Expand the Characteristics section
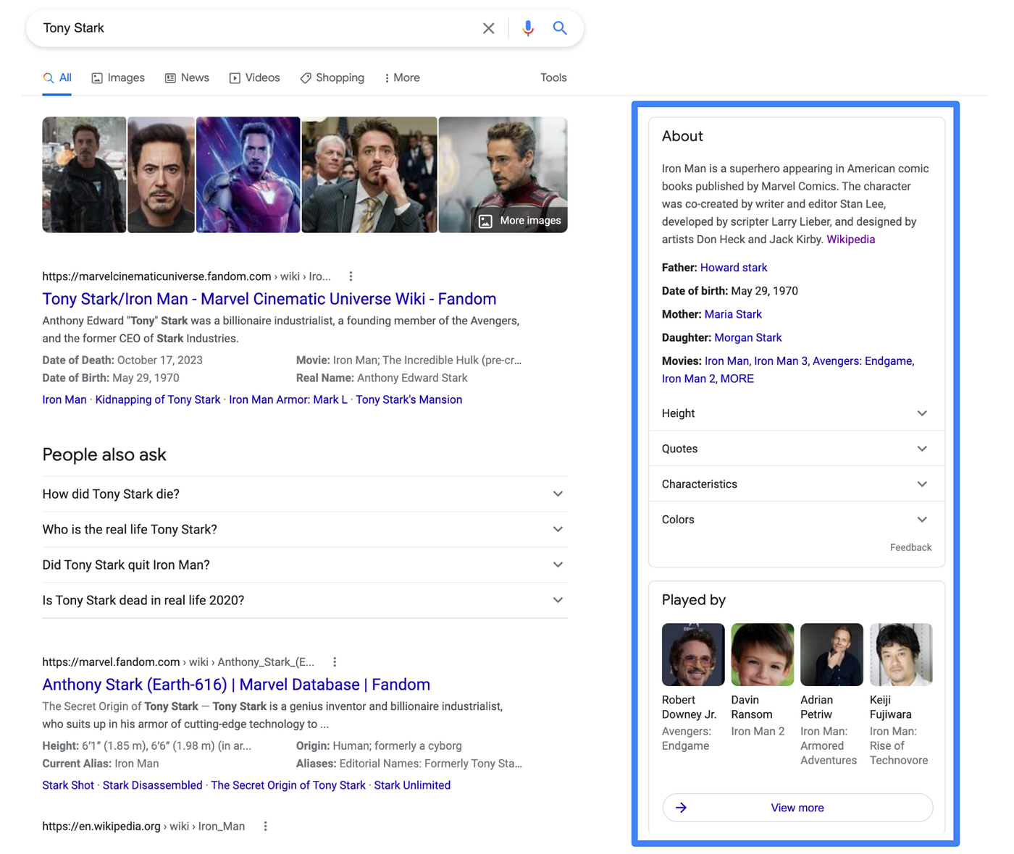 click(797, 485)
